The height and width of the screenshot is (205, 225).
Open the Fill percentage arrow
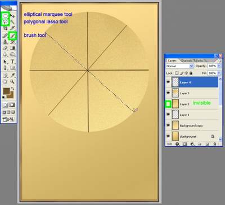click(219, 73)
